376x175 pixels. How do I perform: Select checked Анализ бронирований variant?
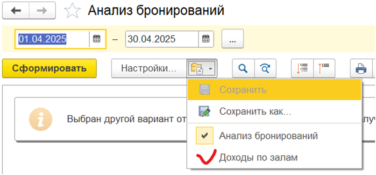tap(274, 136)
